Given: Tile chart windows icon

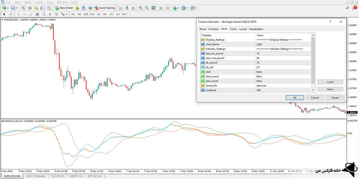Looking at the screenshot, I should coord(153,8).
